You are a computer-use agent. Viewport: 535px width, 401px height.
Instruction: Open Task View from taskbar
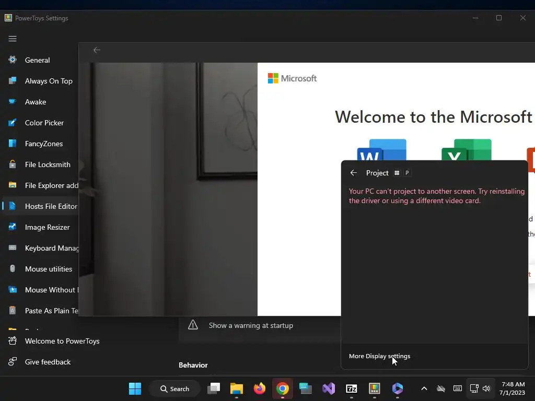(x=214, y=388)
